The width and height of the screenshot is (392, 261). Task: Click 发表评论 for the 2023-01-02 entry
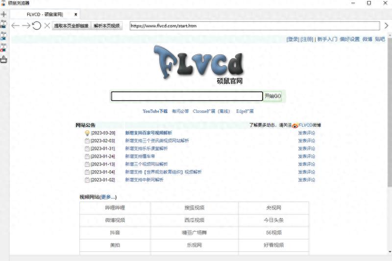[x=307, y=180]
